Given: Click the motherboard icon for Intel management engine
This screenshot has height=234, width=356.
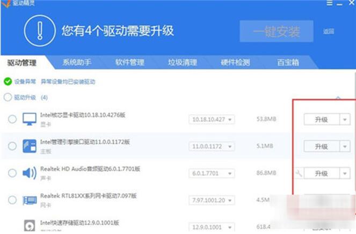Looking at the screenshot, I should pos(30,146).
